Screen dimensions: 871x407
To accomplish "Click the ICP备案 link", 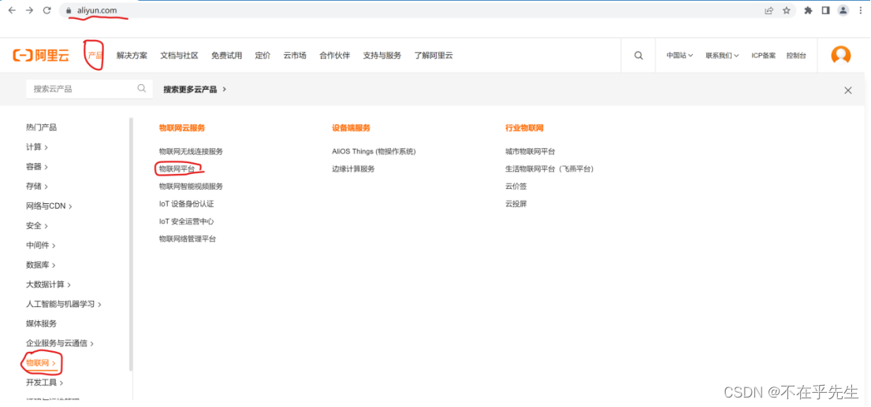I will (x=764, y=55).
